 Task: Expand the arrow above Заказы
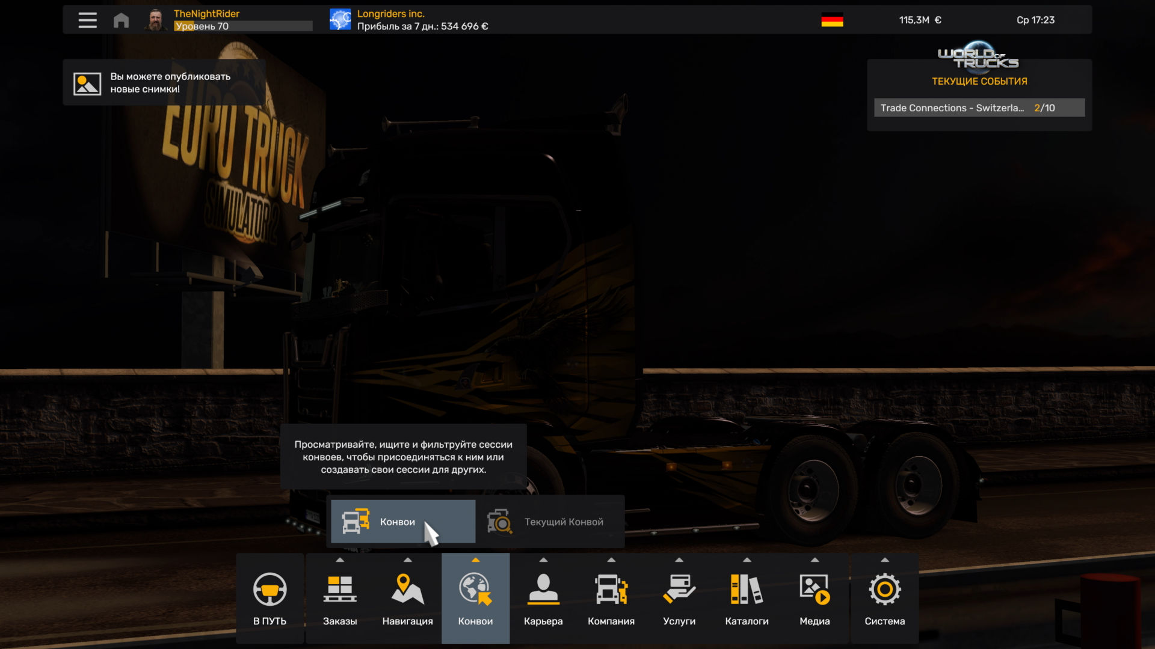coord(340,560)
